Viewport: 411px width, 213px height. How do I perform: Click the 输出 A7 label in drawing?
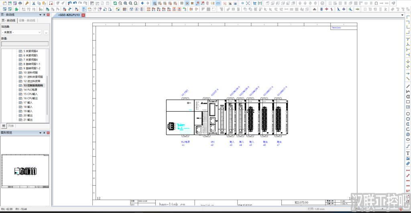point(279,143)
